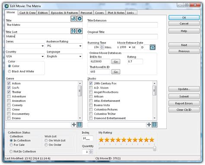Check the A.D. Vision studio box
The image size is (205, 165).
point(91,88)
